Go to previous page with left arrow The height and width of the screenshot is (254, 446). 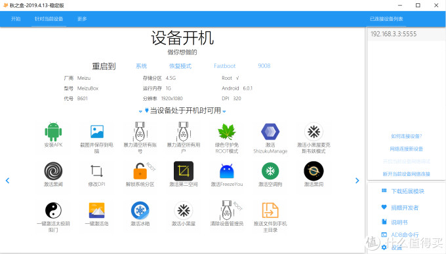(7, 181)
